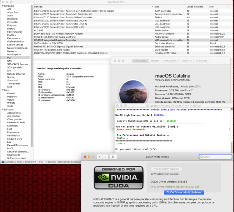This screenshot has height=212, width=234.
Task: Click the NVIDIA CUDA logo badge
Action: tap(119, 178)
